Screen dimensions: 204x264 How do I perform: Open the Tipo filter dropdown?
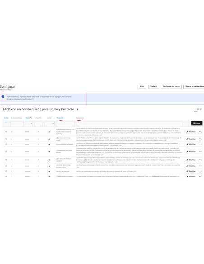coord(29,123)
